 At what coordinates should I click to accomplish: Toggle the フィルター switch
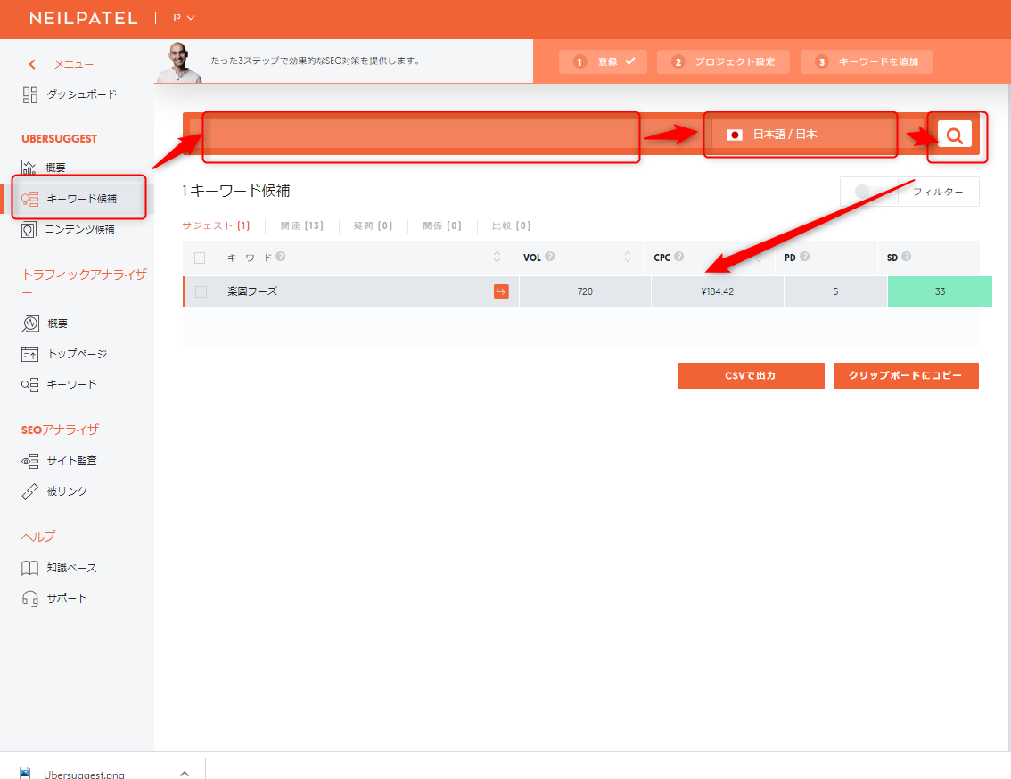point(869,192)
